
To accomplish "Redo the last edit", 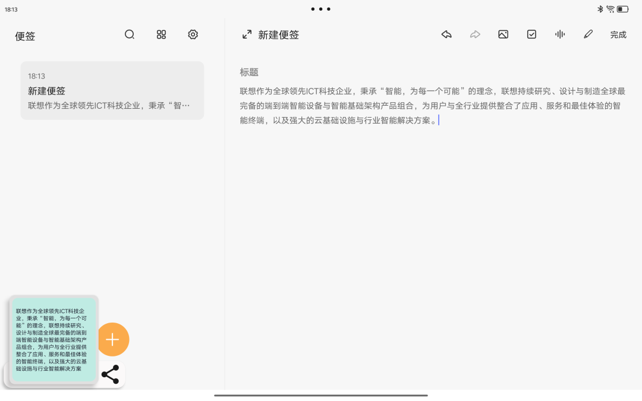I will click(x=475, y=34).
